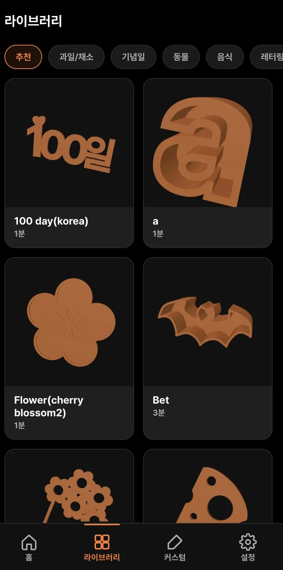
Task: Switch to the 과일/채소 category
Action: pos(76,57)
